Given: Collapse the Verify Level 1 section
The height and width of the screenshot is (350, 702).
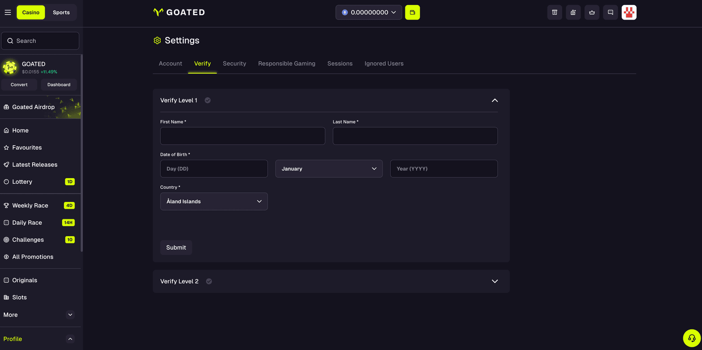Looking at the screenshot, I should pyautogui.click(x=495, y=101).
